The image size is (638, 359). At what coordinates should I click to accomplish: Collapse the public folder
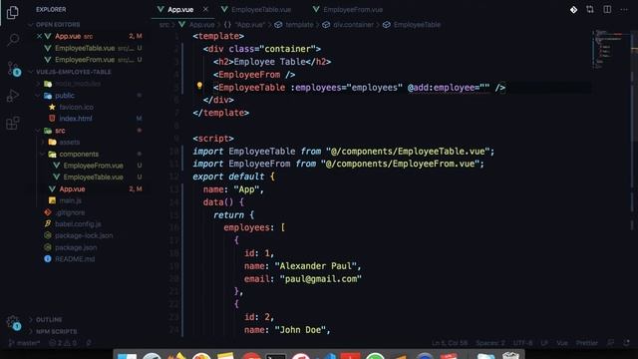[64, 96]
